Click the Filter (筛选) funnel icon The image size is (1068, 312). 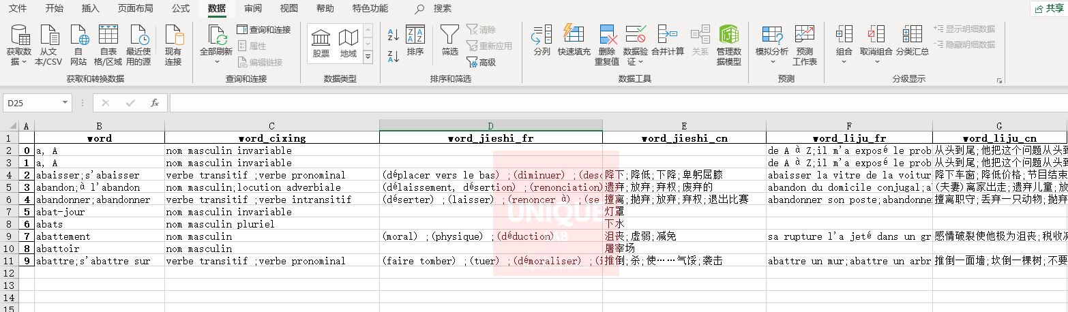(449, 35)
